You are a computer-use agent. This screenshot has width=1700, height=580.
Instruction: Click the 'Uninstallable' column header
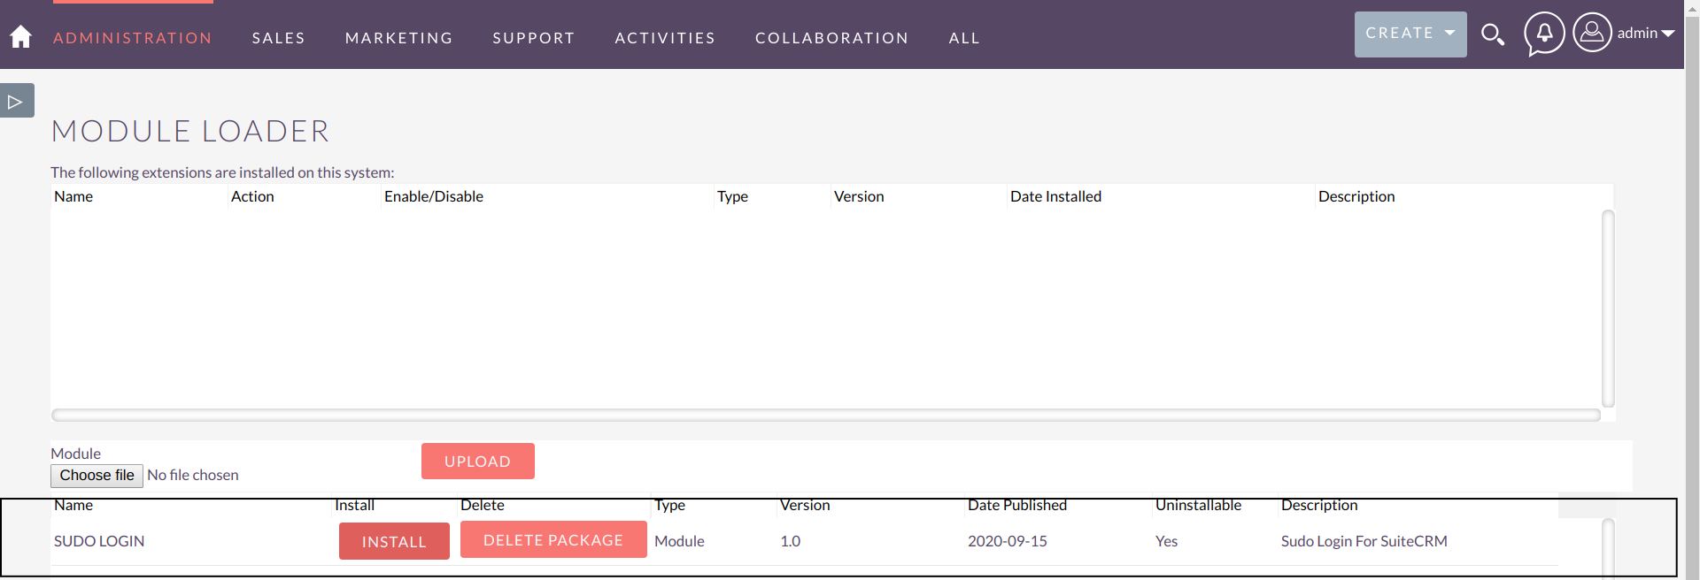tap(1199, 505)
